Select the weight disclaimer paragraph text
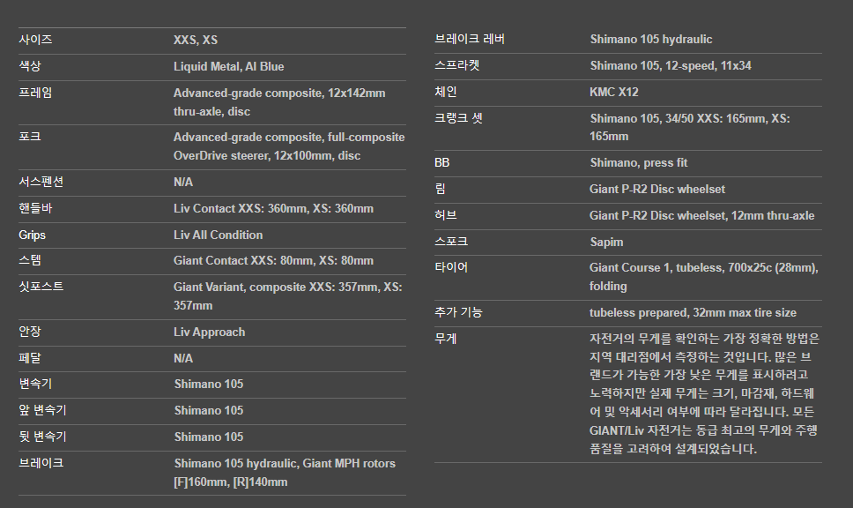 click(x=704, y=393)
